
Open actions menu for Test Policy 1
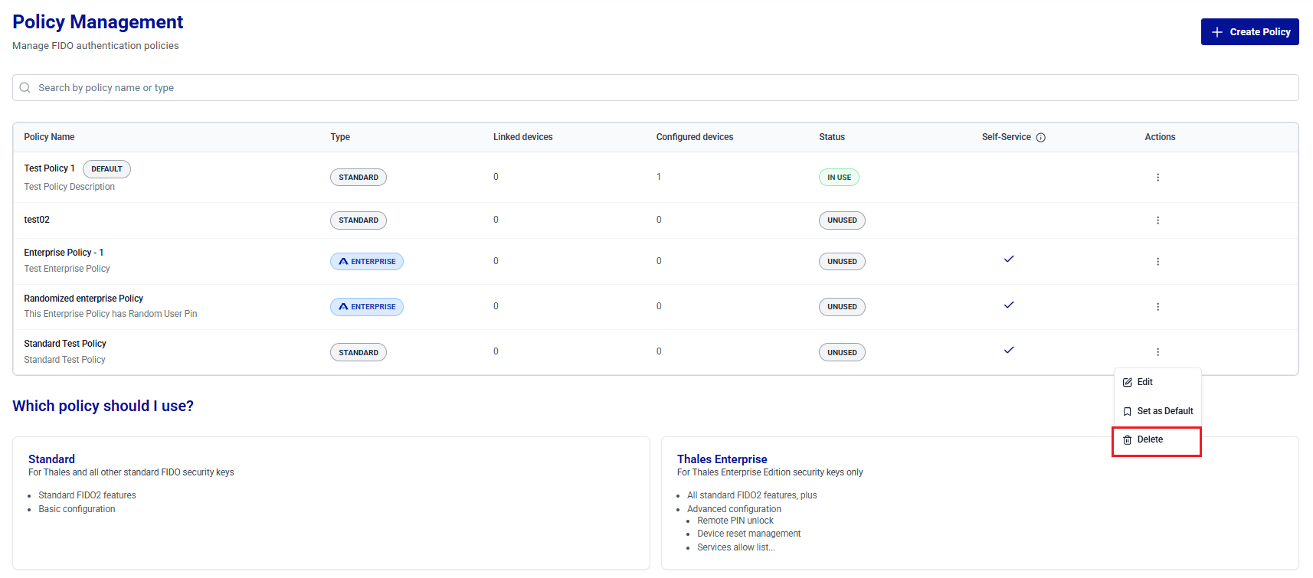tap(1157, 178)
